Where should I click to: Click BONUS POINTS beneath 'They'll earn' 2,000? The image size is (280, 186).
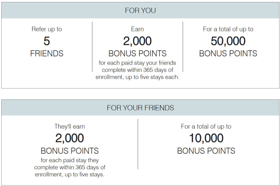point(69,151)
